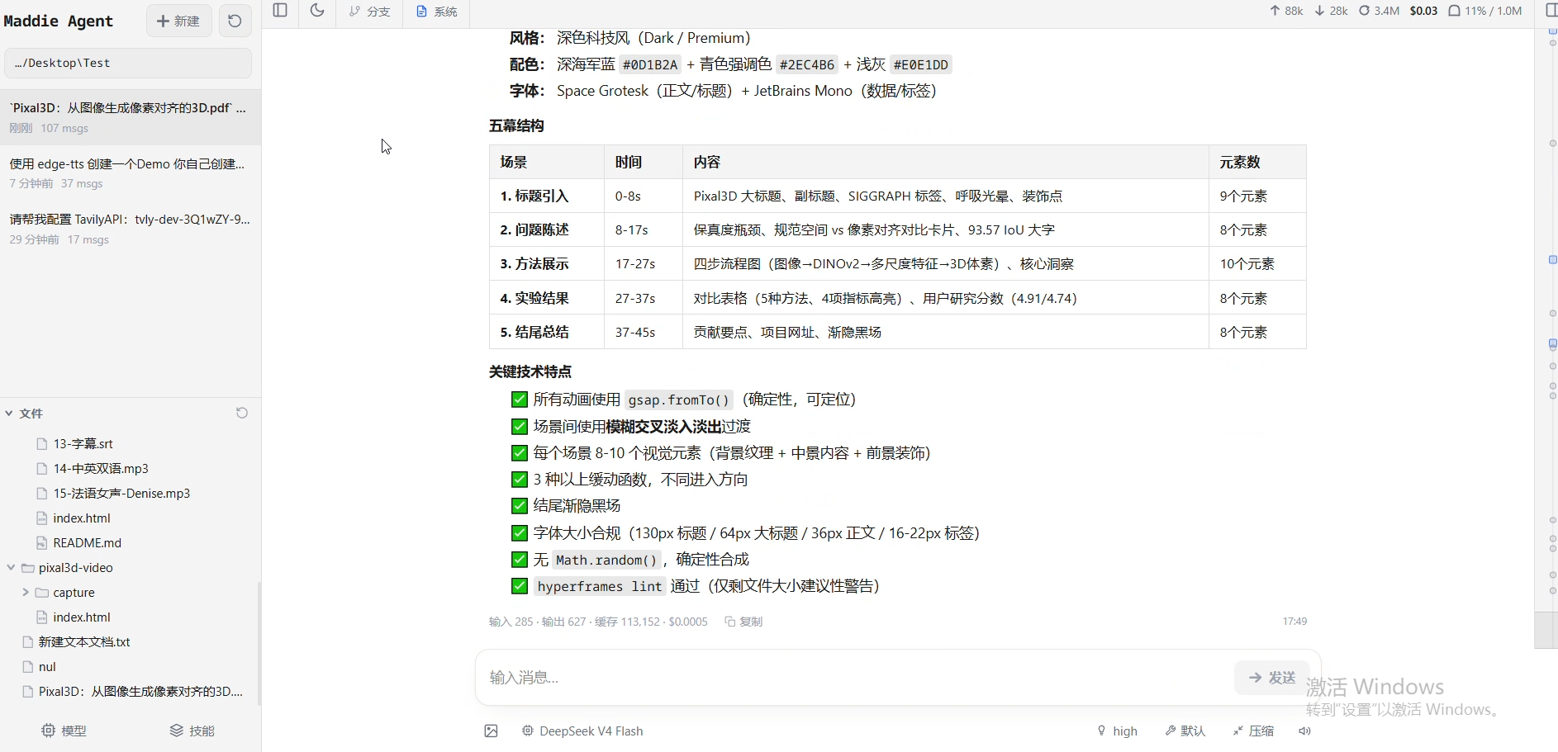Click the 11% / 1.0M context usage indicator
Viewport: 1558px width, 752px height.
1485,11
